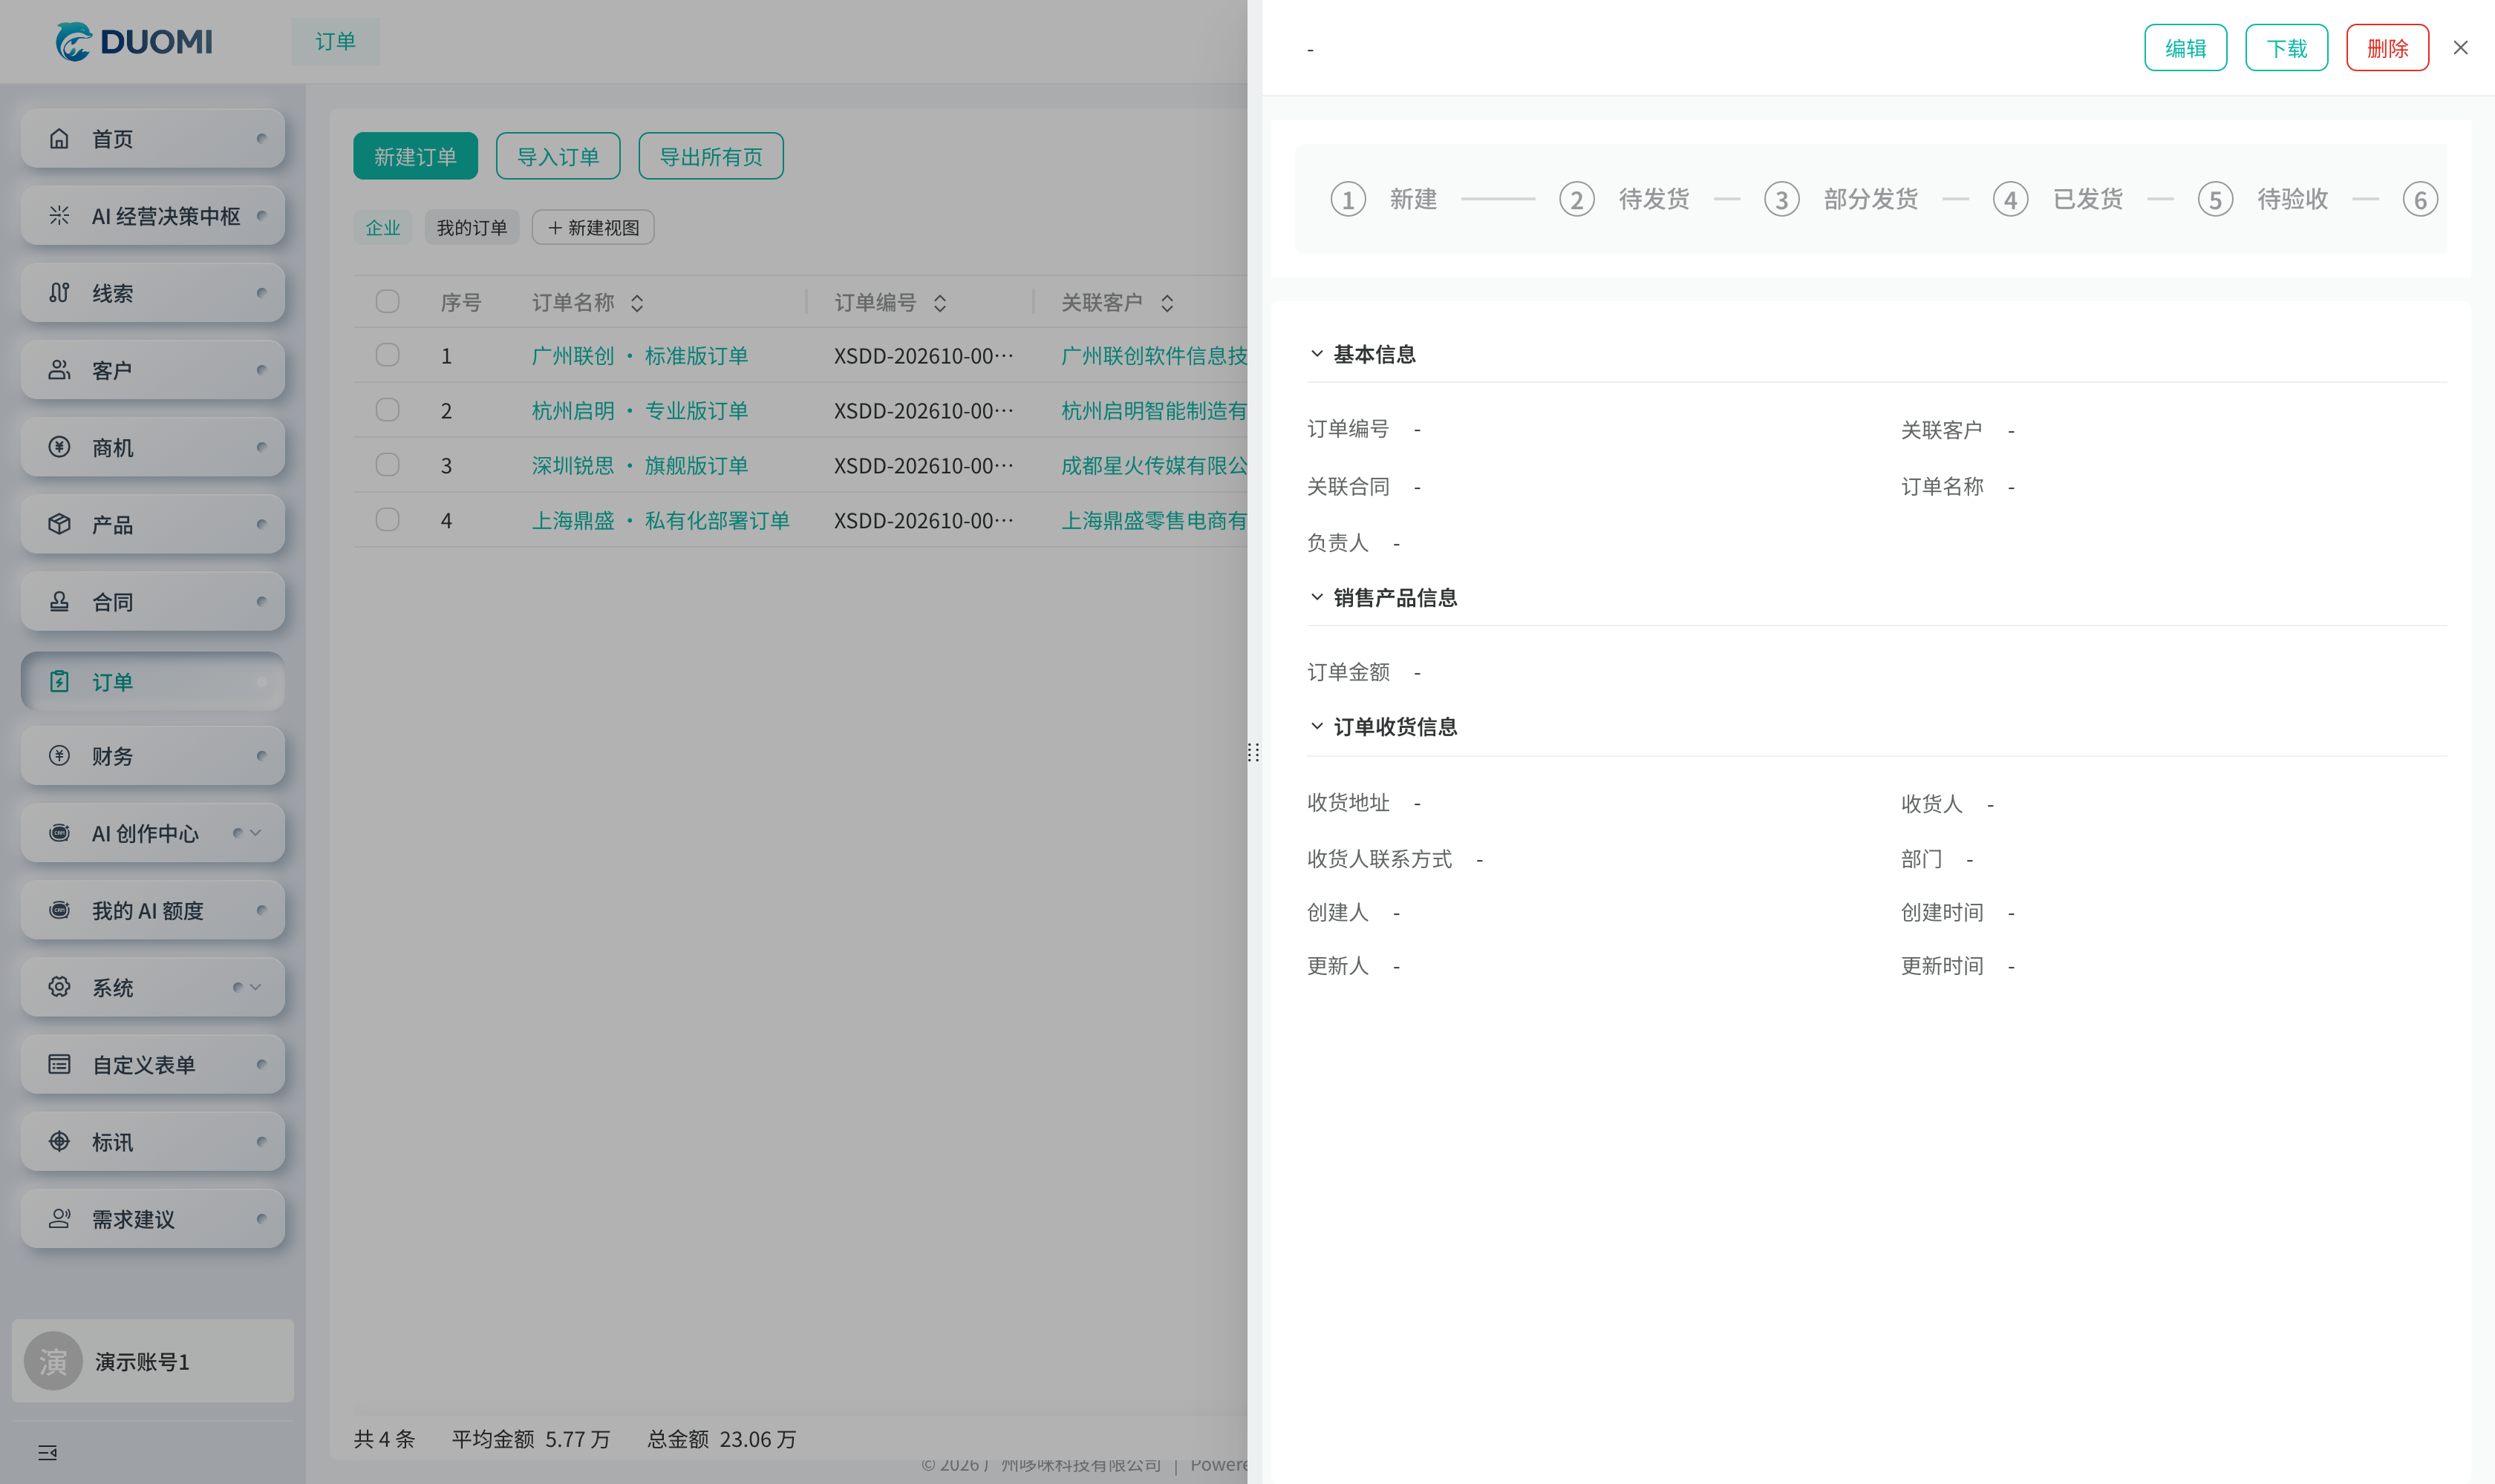Sort by 订单名称 column
The width and height of the screenshot is (2495, 1484).
coord(636,303)
